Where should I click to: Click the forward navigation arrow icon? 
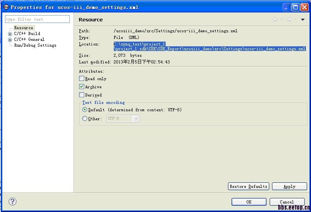click(289, 19)
